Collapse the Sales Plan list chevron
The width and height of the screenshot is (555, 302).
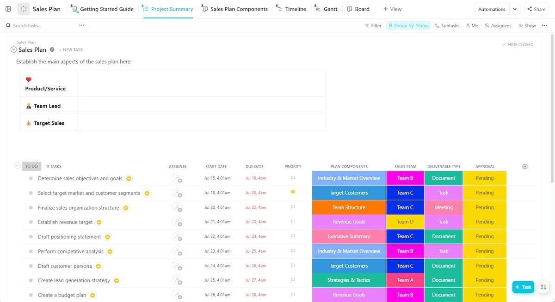[13, 49]
